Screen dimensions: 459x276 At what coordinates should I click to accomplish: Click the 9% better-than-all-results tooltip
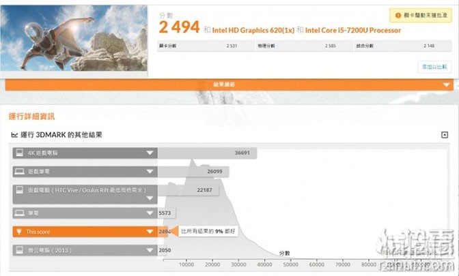click(208, 232)
